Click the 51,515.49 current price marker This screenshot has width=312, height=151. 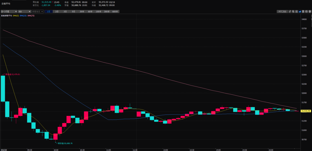pyautogui.click(x=306, y=111)
